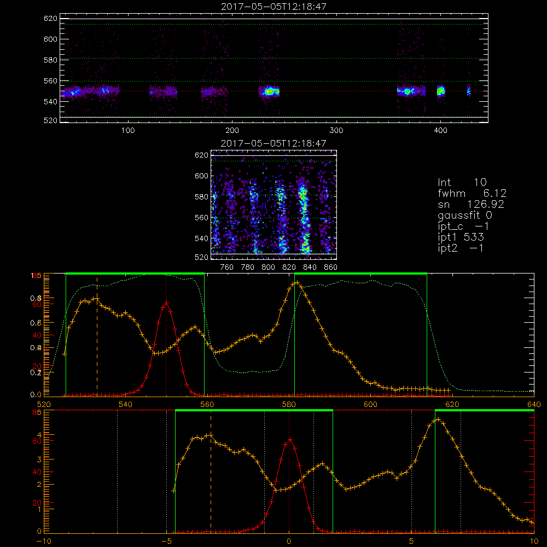Viewport: 547px width, 547px height.
Task: Select x-axis tick "860" on the small image
Action: coord(331,267)
